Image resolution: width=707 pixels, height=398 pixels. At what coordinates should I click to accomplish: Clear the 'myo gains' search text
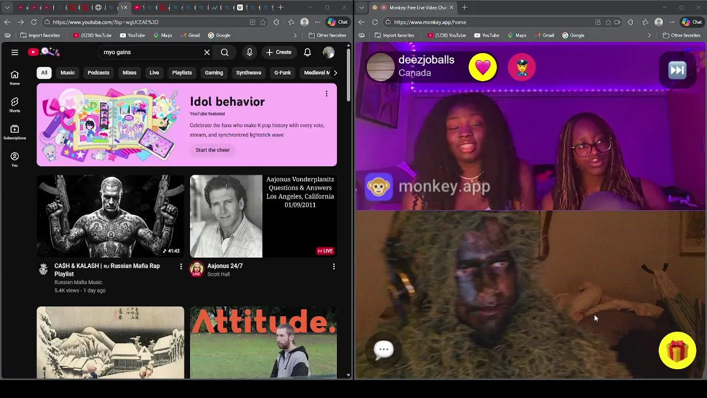tap(207, 52)
